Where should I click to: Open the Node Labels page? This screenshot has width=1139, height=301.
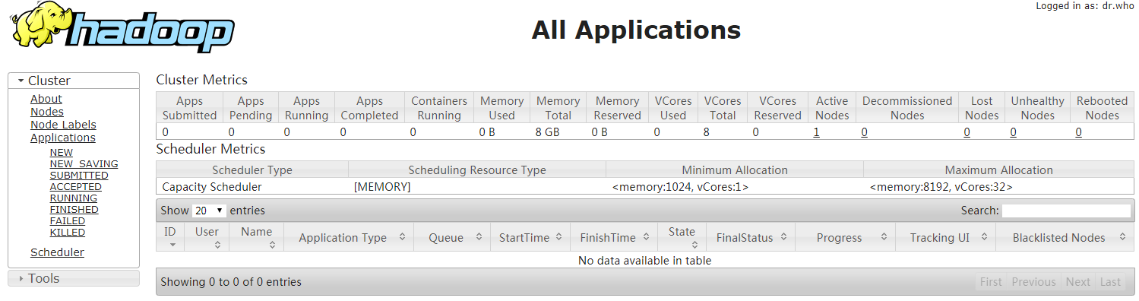[63, 125]
